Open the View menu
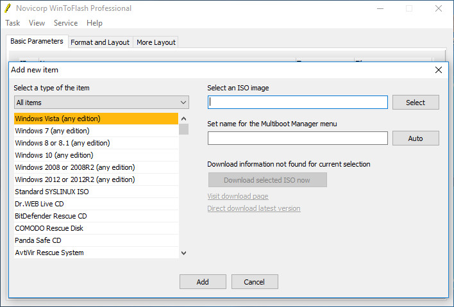The width and height of the screenshot is (454, 307). (37, 23)
